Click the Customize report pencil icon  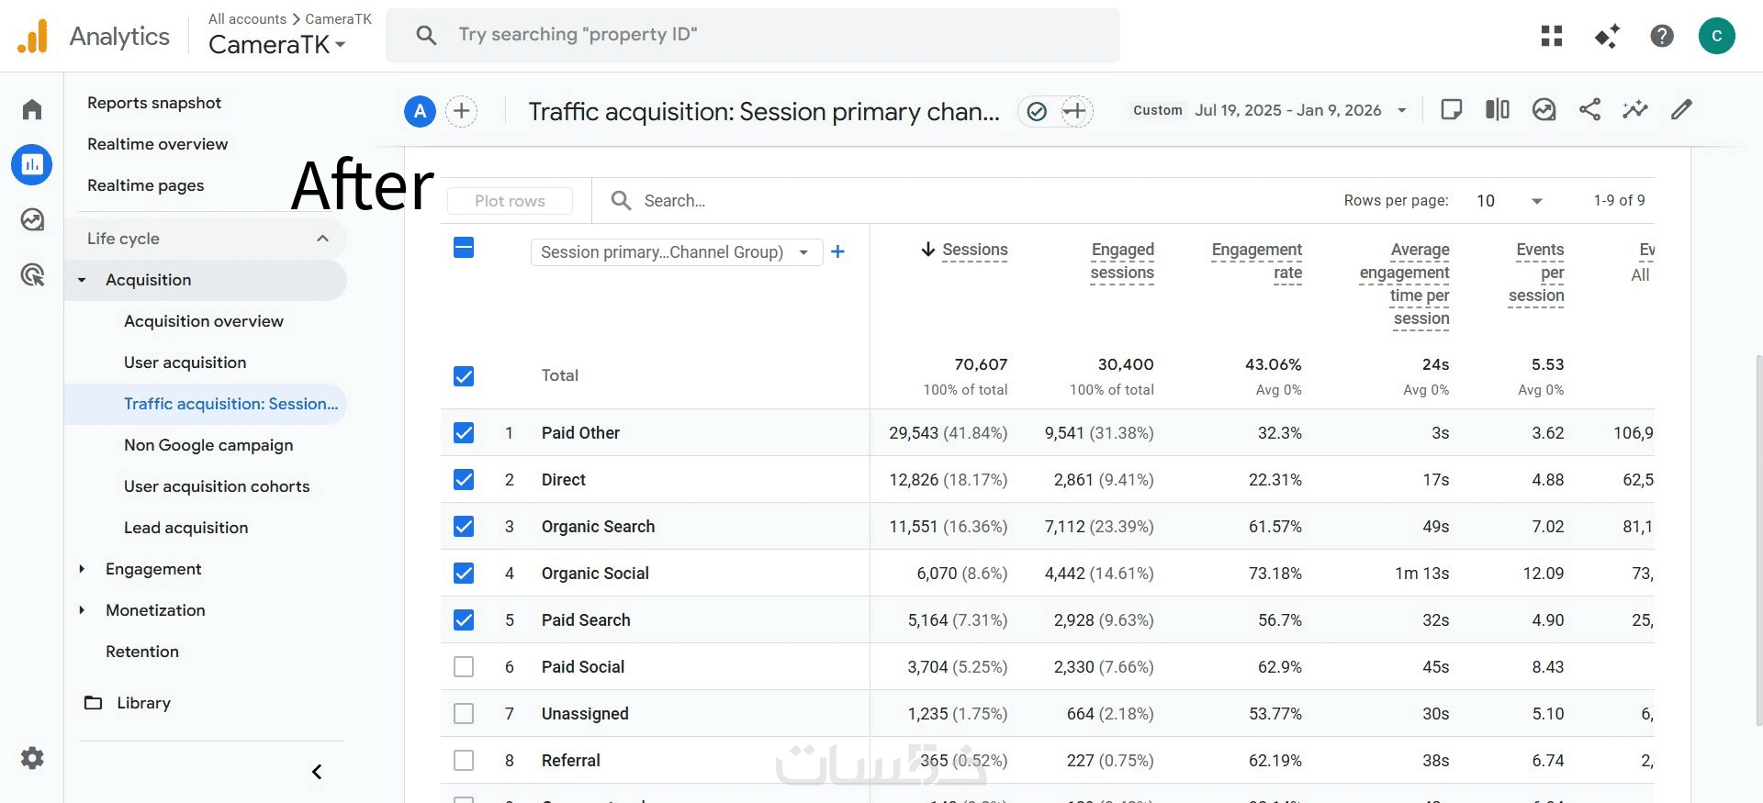tap(1681, 110)
